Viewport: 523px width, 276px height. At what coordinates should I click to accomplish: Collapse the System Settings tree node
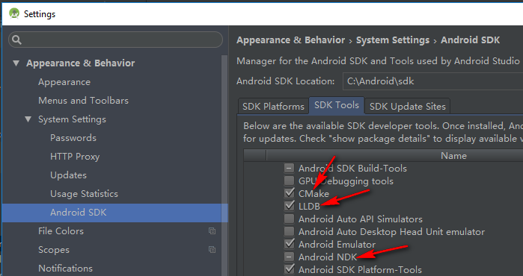tap(28, 119)
